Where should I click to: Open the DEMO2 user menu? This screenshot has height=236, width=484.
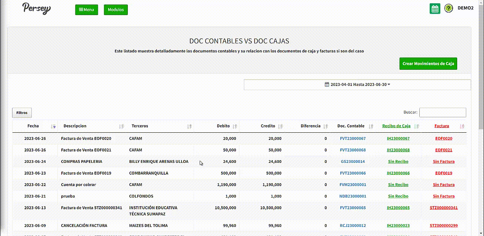pos(465,8)
